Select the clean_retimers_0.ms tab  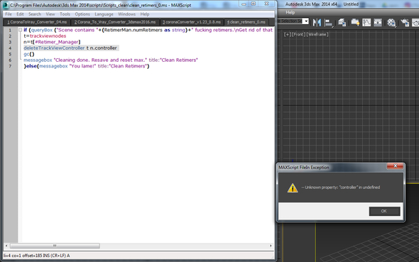coord(246,22)
